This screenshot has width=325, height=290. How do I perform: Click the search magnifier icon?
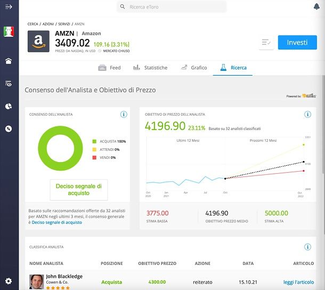pos(123,6)
